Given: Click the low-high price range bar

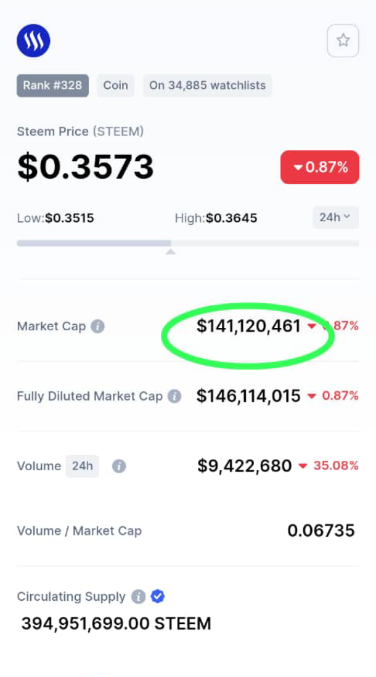Looking at the screenshot, I should pos(188,243).
